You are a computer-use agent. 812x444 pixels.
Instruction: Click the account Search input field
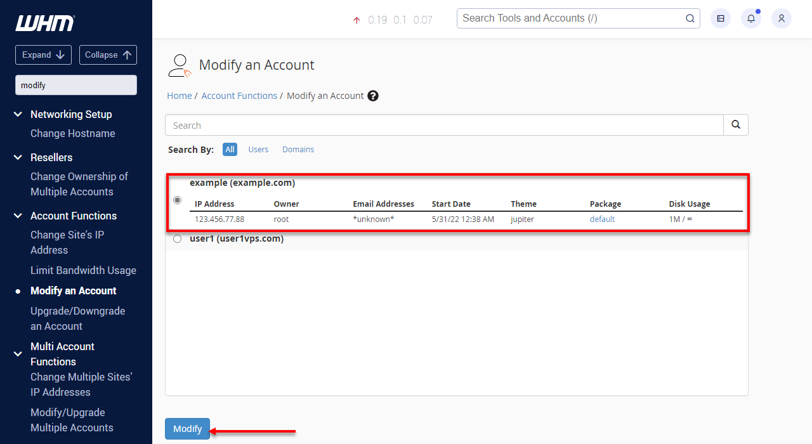[x=444, y=125]
